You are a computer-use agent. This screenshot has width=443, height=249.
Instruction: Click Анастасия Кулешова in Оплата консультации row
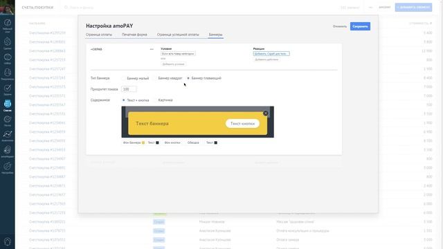(x=215, y=231)
